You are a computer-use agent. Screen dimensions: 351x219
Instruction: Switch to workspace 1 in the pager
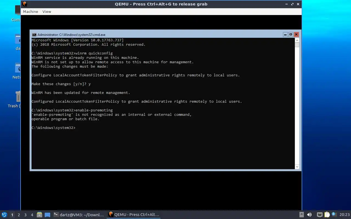(12, 215)
